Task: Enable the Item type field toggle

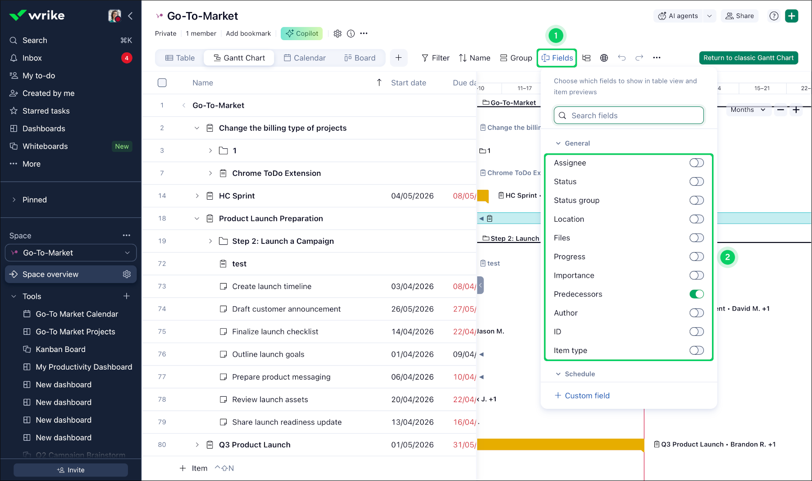Action: pyautogui.click(x=696, y=350)
